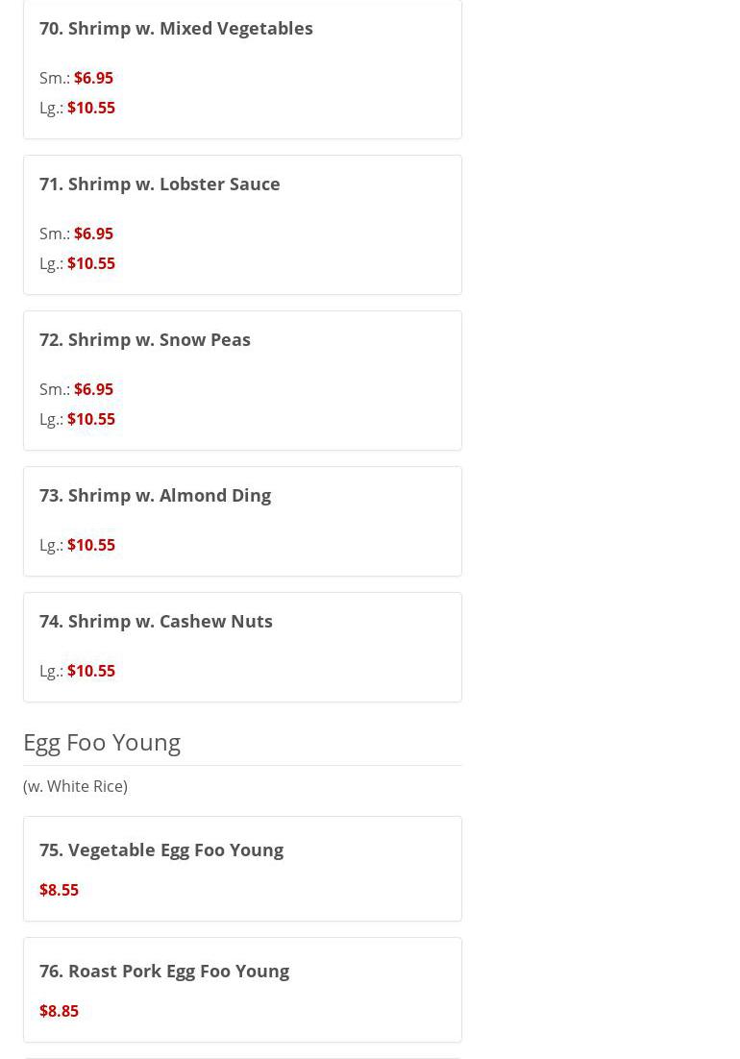Select the $8.55 Vegetable Egg Foo Young price
740x1059 pixels.
click(59, 890)
